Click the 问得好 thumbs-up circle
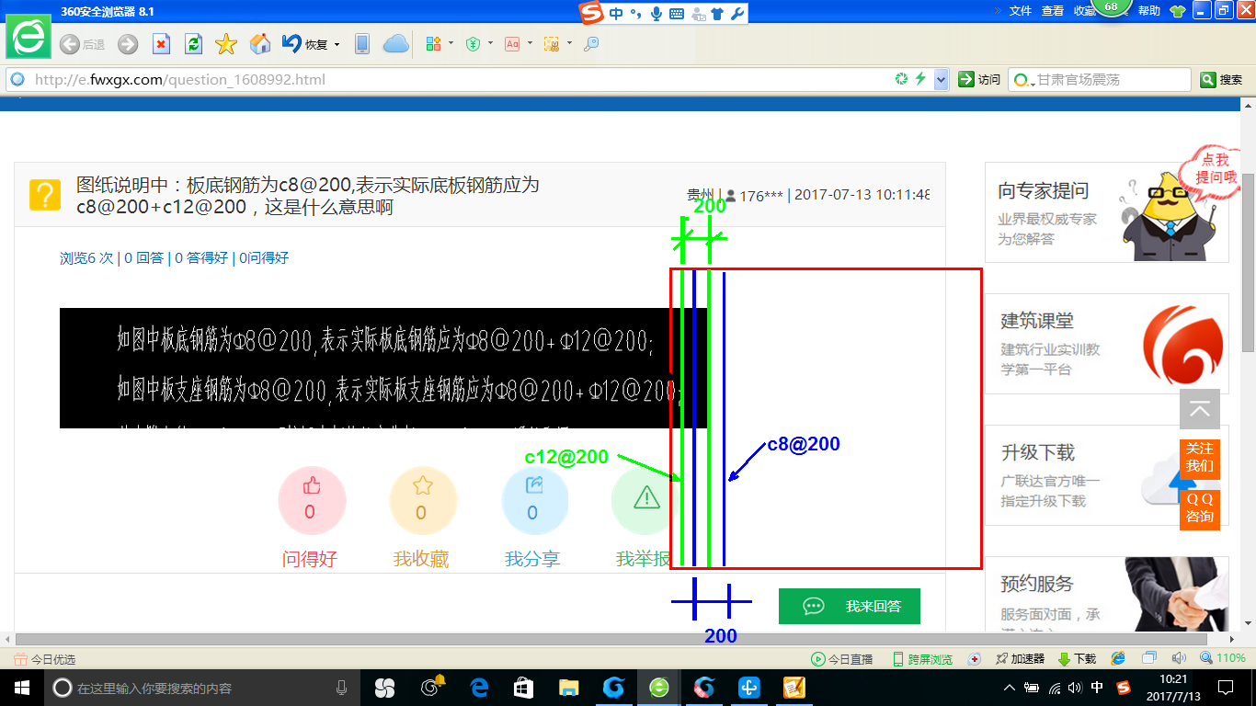This screenshot has height=706, width=1256. click(312, 501)
